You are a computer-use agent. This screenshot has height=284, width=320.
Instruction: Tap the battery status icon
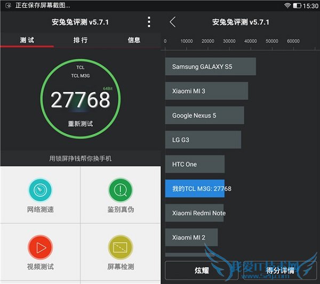pos(297,6)
